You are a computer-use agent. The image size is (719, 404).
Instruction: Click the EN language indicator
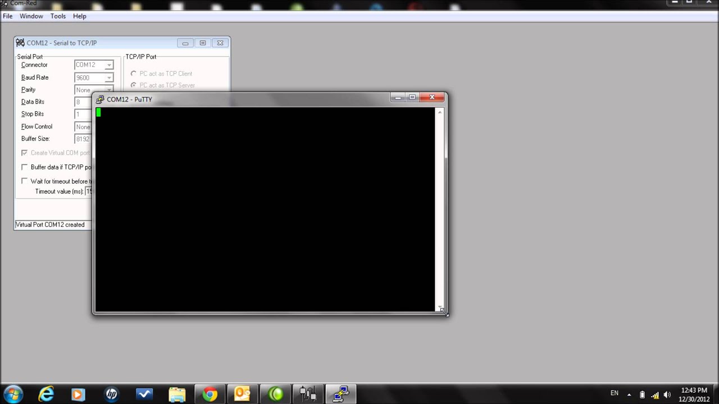[615, 393]
